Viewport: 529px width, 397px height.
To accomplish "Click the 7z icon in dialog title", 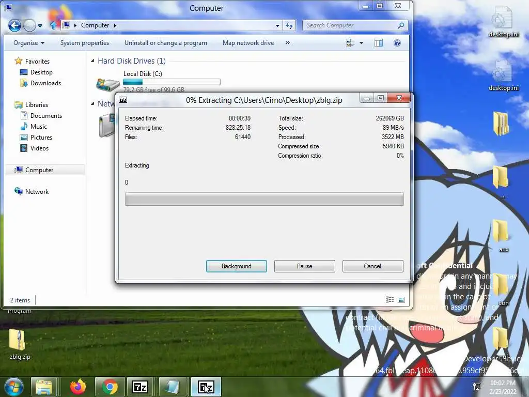I will [123, 100].
